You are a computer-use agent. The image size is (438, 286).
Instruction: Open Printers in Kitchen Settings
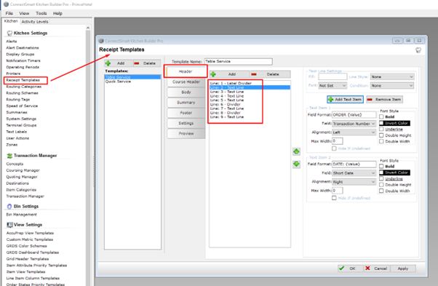(x=13, y=74)
